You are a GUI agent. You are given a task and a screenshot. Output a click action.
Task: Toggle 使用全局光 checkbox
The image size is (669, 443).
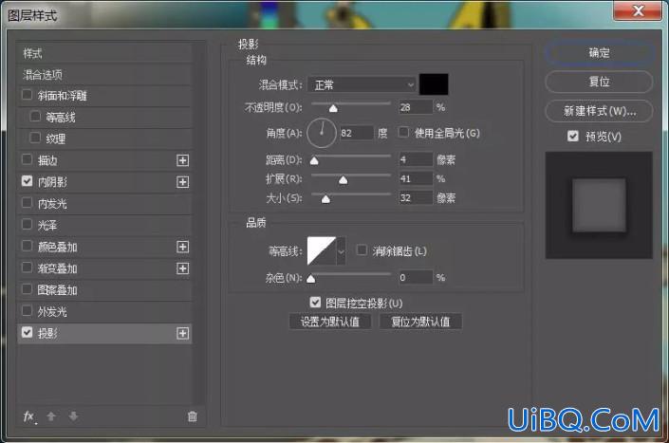click(x=403, y=132)
